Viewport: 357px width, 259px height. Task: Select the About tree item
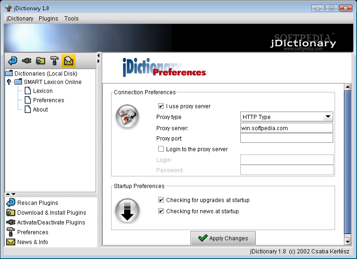40,109
